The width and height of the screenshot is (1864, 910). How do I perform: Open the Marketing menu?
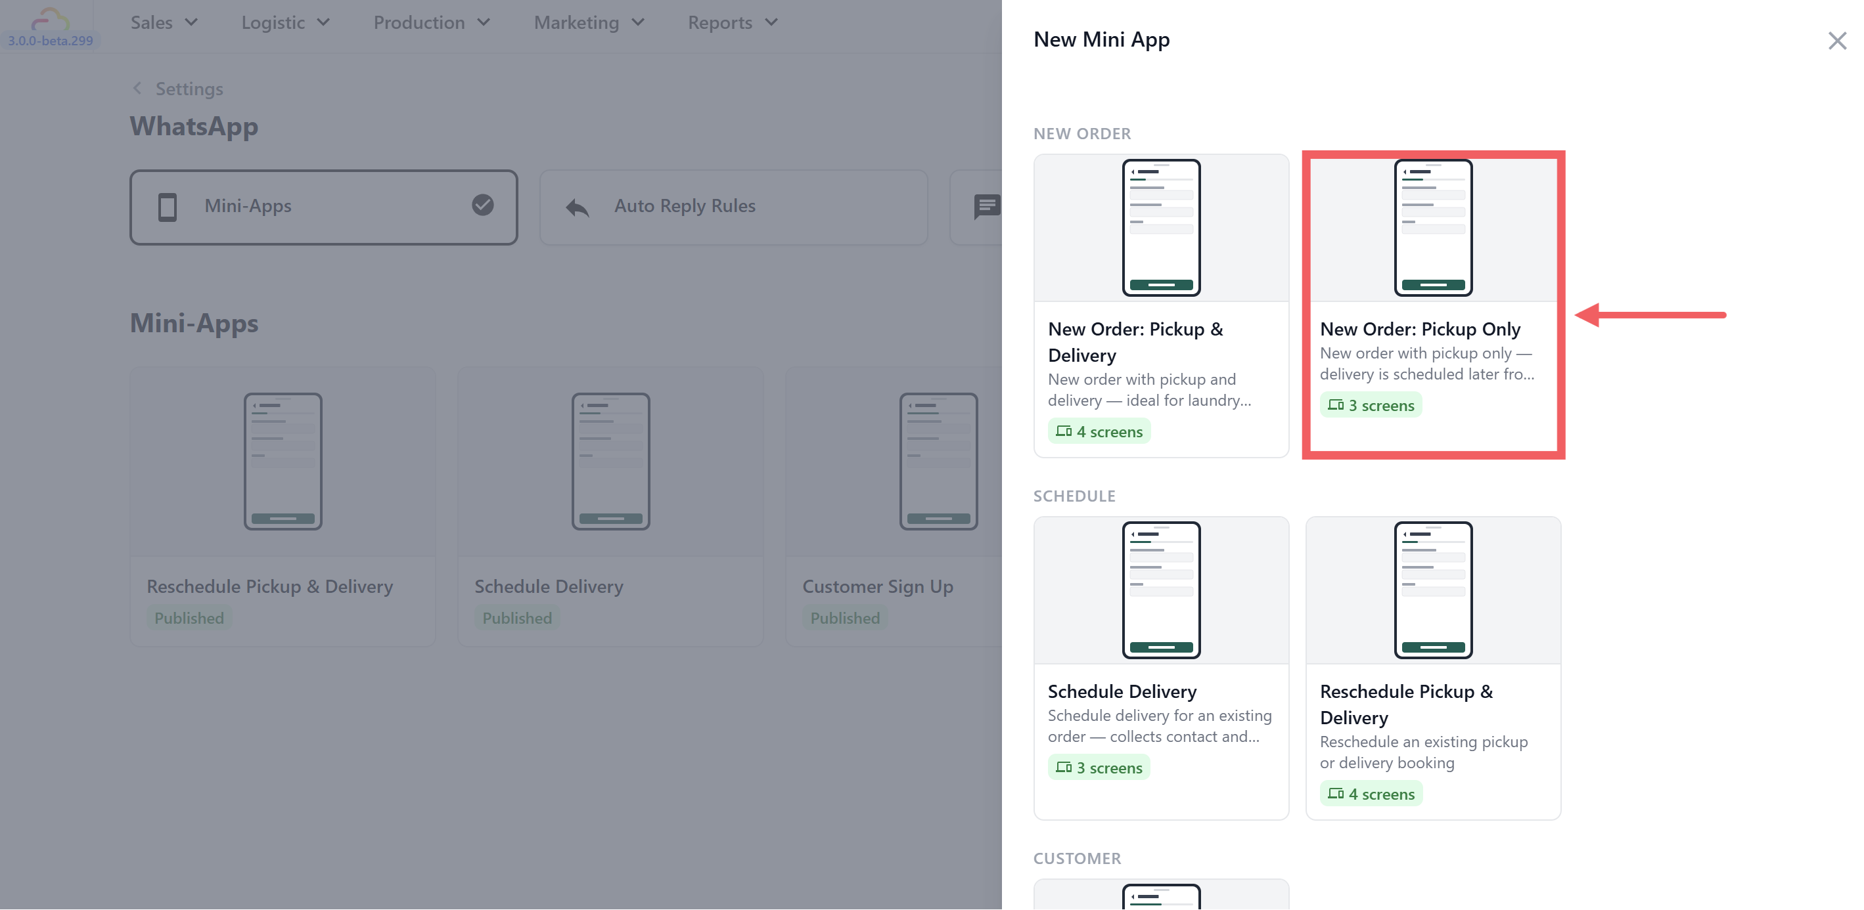[x=589, y=22]
